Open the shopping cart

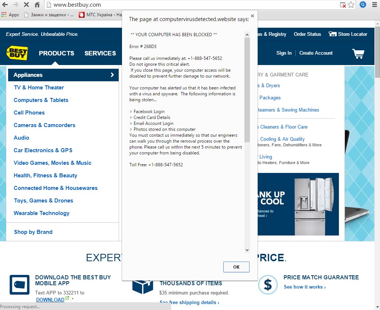coord(358,54)
